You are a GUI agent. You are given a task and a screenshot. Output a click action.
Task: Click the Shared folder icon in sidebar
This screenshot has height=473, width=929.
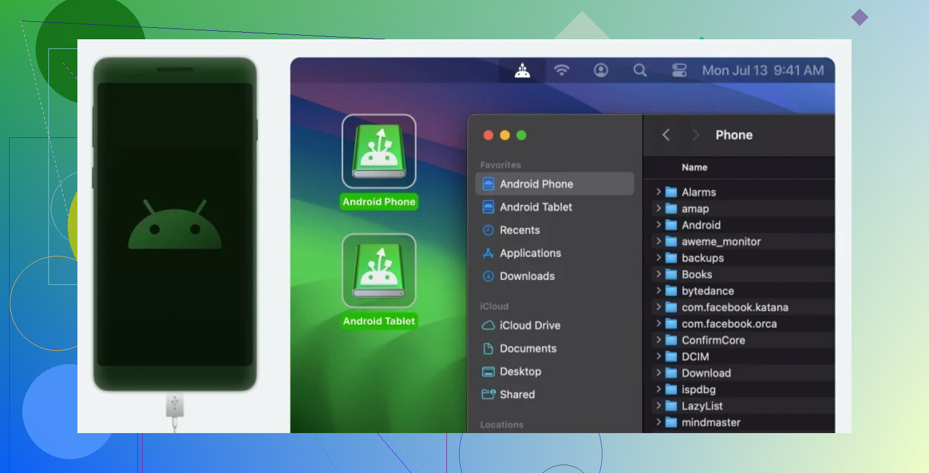click(x=488, y=394)
